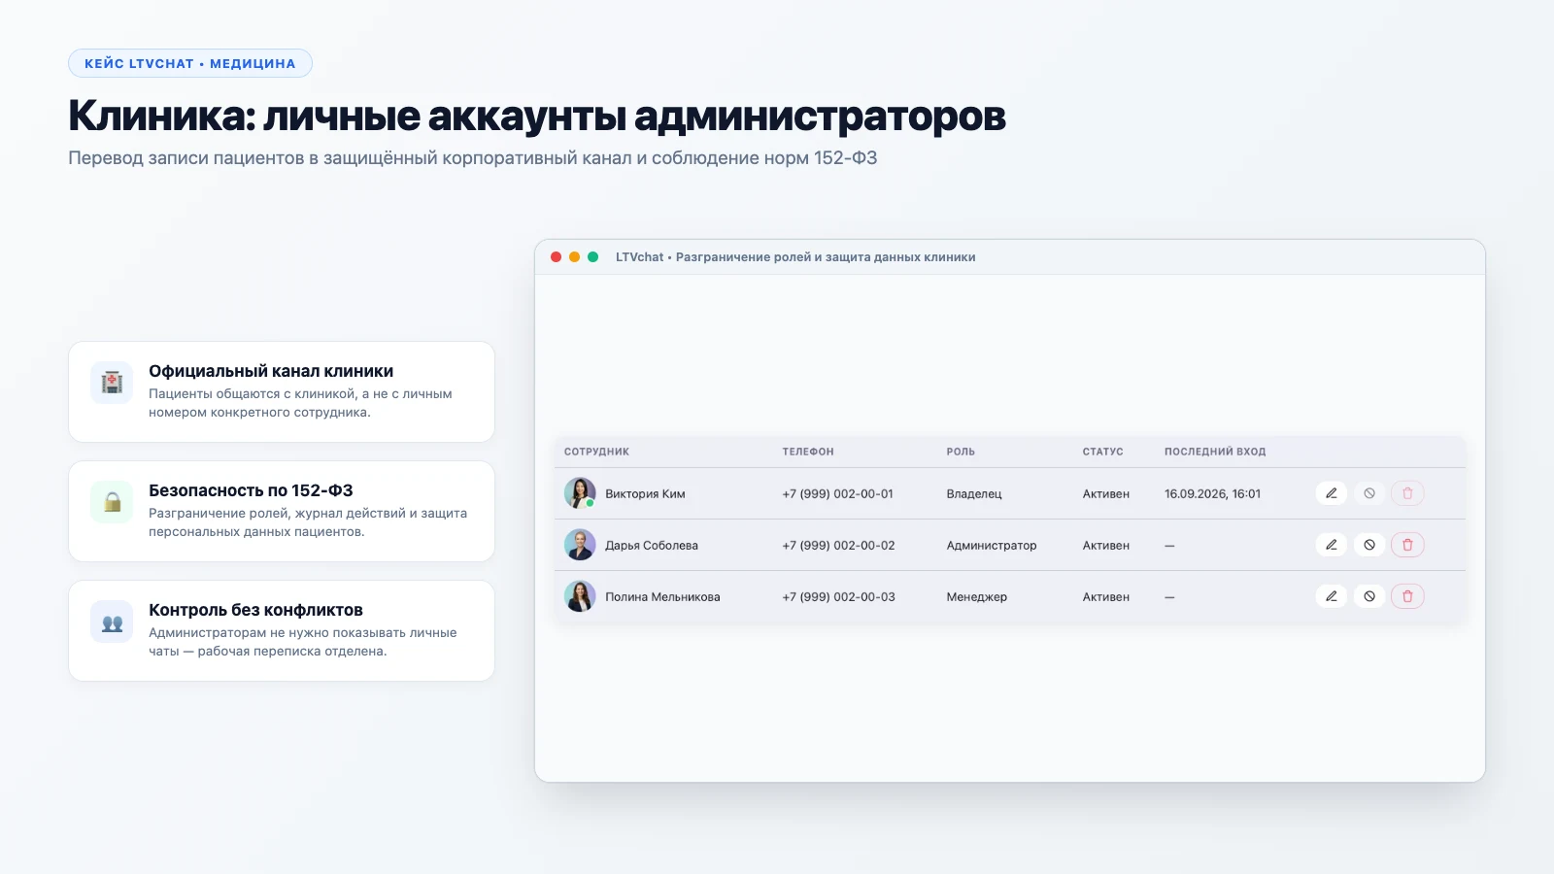Click the Последний вход column header
Viewport: 1554px width, 874px height.
click(x=1215, y=452)
